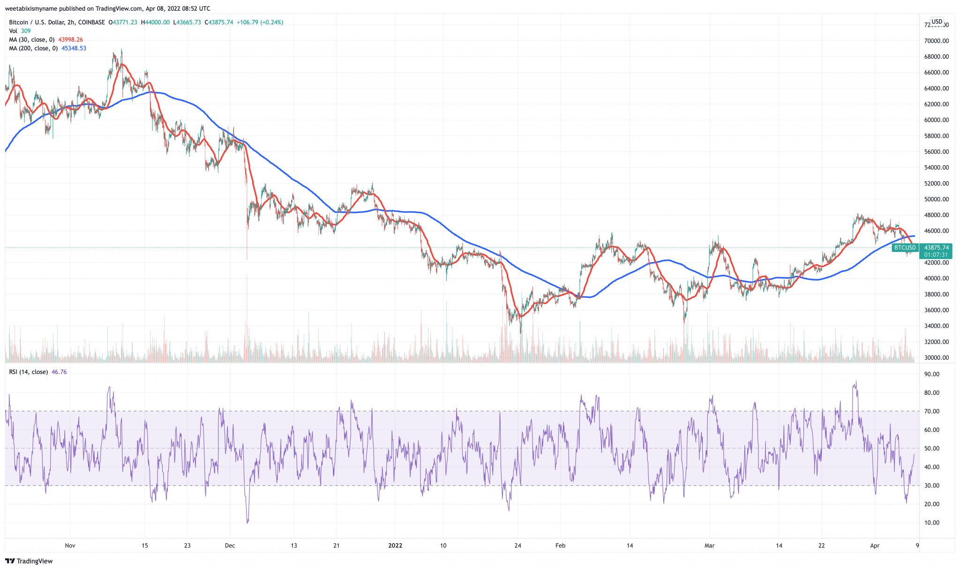Select the Bitcoin / U.S. Dollar symbol title
The height and width of the screenshot is (570, 960).
[57, 22]
